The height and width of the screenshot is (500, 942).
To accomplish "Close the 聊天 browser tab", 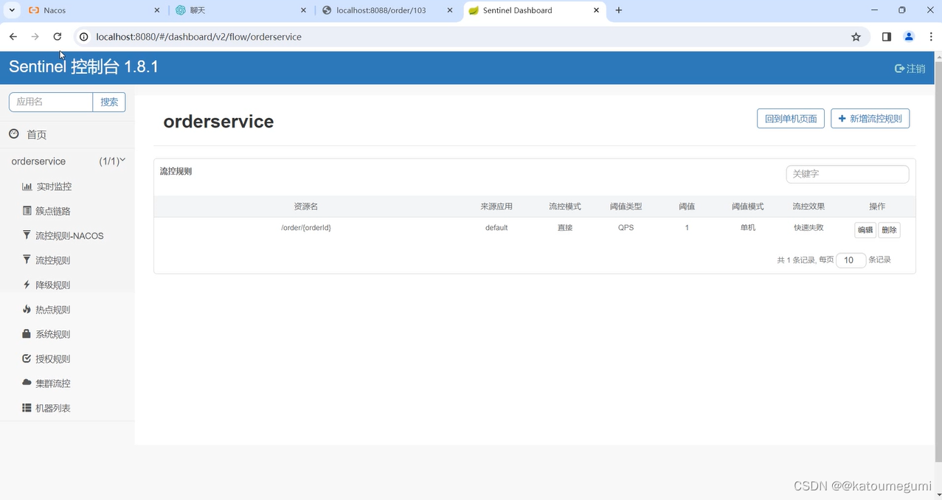I will point(304,10).
